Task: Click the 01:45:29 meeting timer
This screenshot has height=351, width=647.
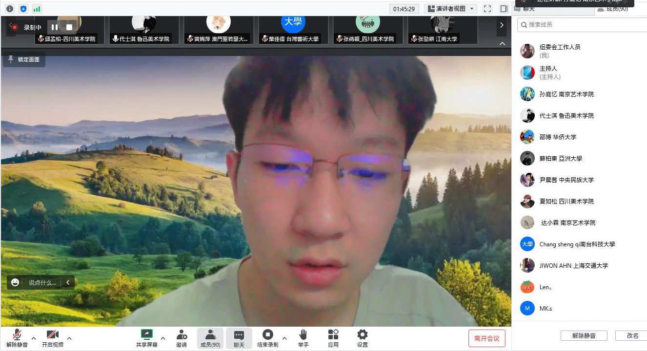Action: [404, 9]
